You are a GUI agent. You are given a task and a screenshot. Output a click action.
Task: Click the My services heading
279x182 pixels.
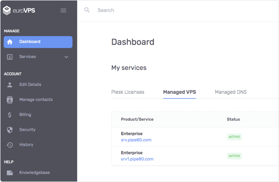129,68
